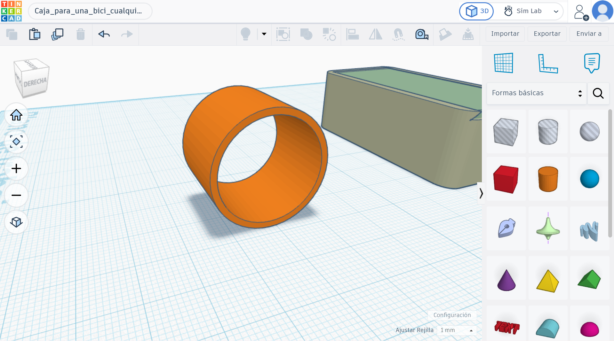Open the visibility dropdown arrow beside lightbulb
Screen dimensions: 614x341
(x=264, y=34)
